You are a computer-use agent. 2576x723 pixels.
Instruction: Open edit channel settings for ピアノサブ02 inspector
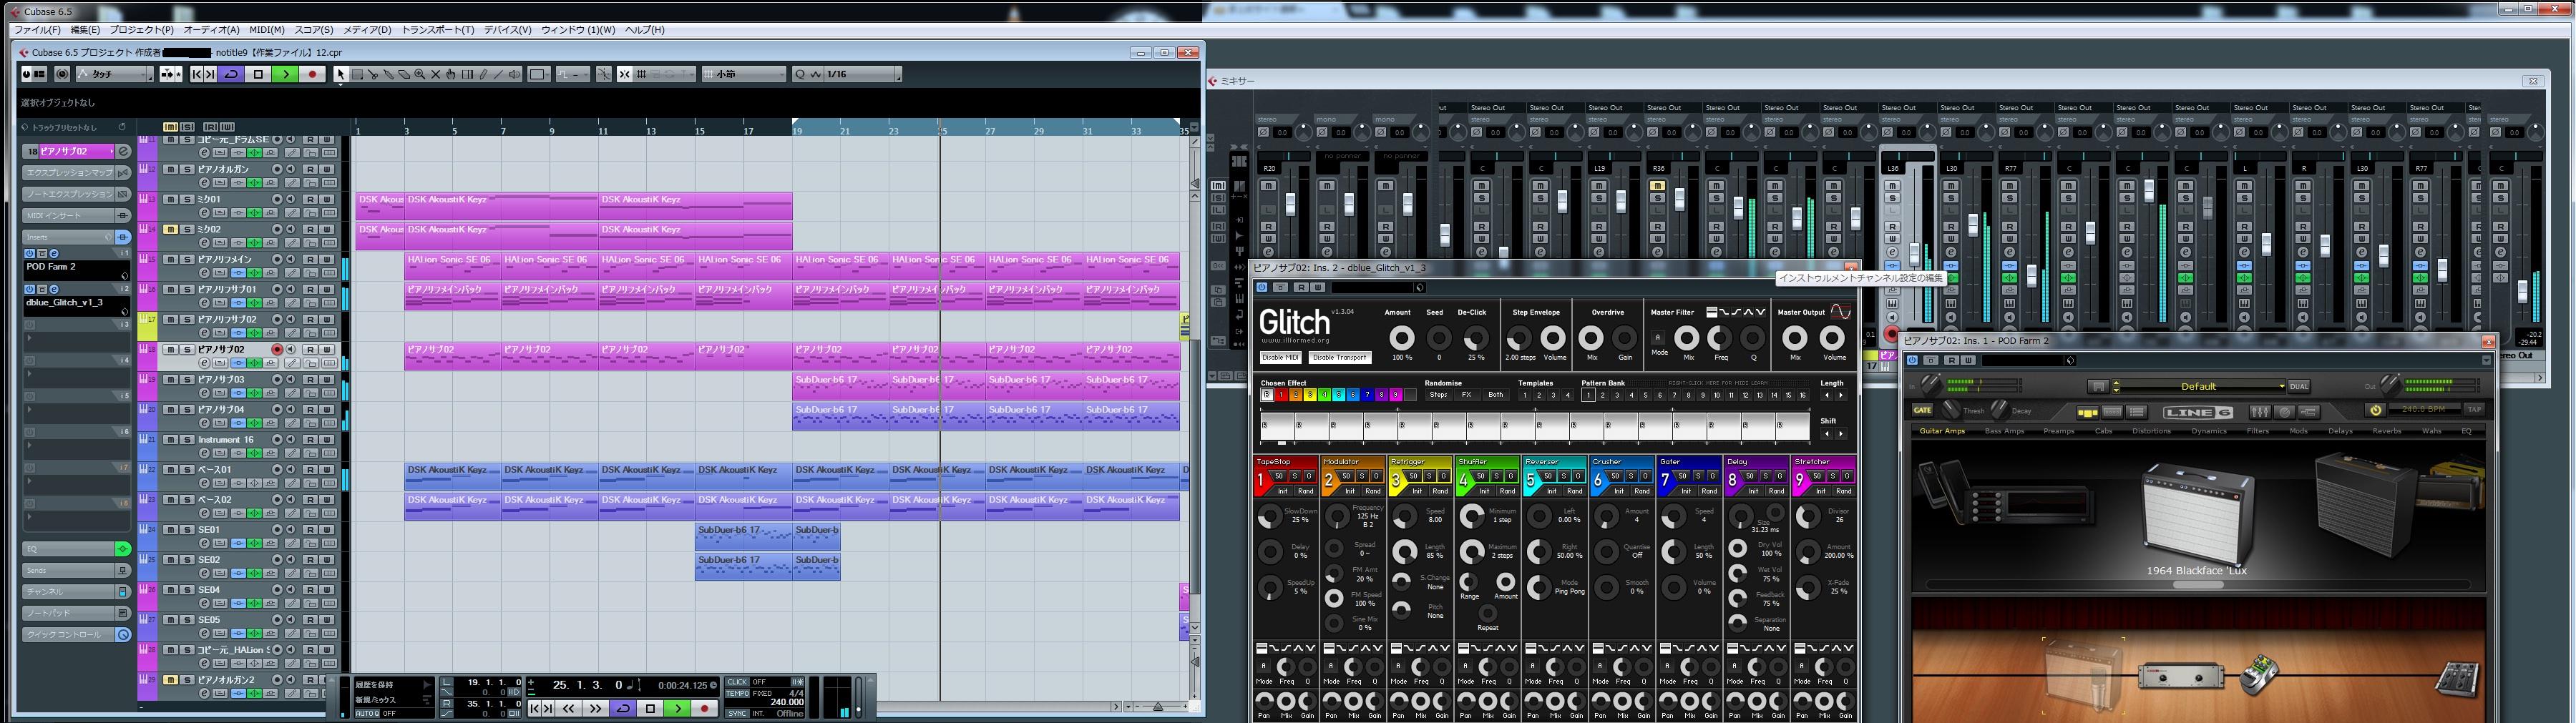click(124, 151)
